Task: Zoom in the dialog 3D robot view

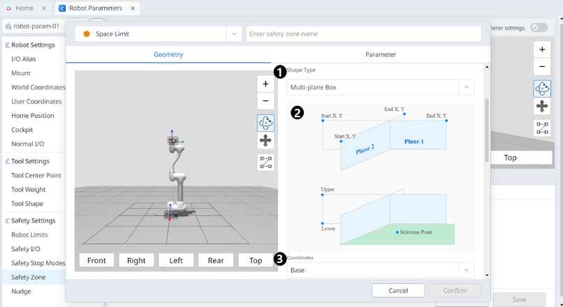Action: pos(265,84)
